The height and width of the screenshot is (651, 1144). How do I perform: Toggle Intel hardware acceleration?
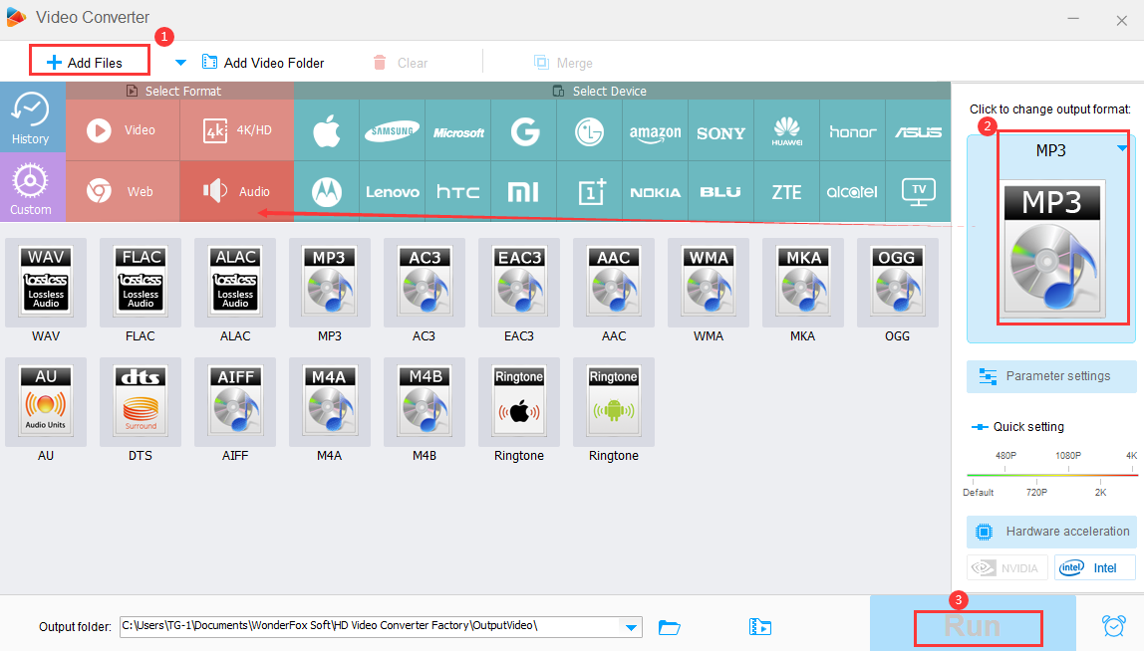[x=1095, y=568]
